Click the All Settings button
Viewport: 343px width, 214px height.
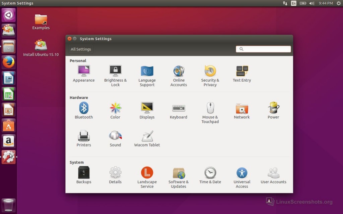81,49
